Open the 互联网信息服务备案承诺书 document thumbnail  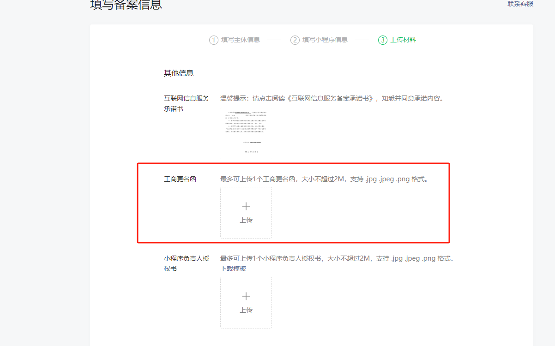(246, 131)
